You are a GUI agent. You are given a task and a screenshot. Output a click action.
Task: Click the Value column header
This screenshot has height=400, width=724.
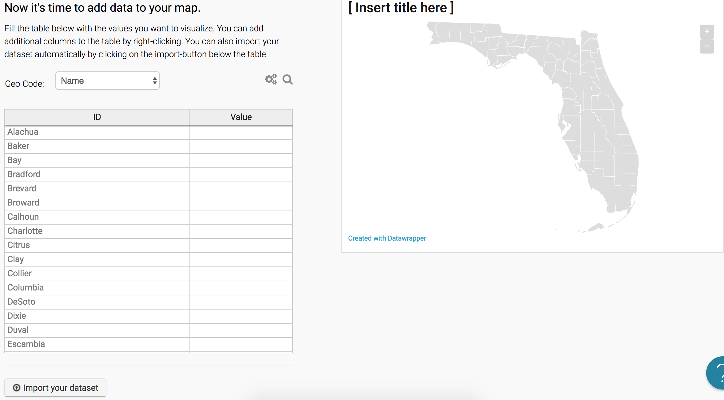pos(241,117)
